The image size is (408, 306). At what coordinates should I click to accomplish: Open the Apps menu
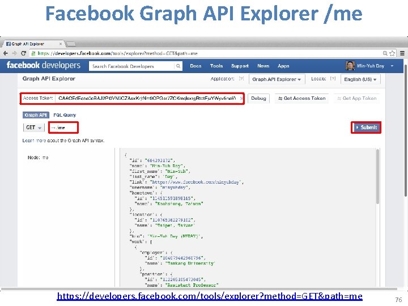pyautogui.click(x=283, y=66)
